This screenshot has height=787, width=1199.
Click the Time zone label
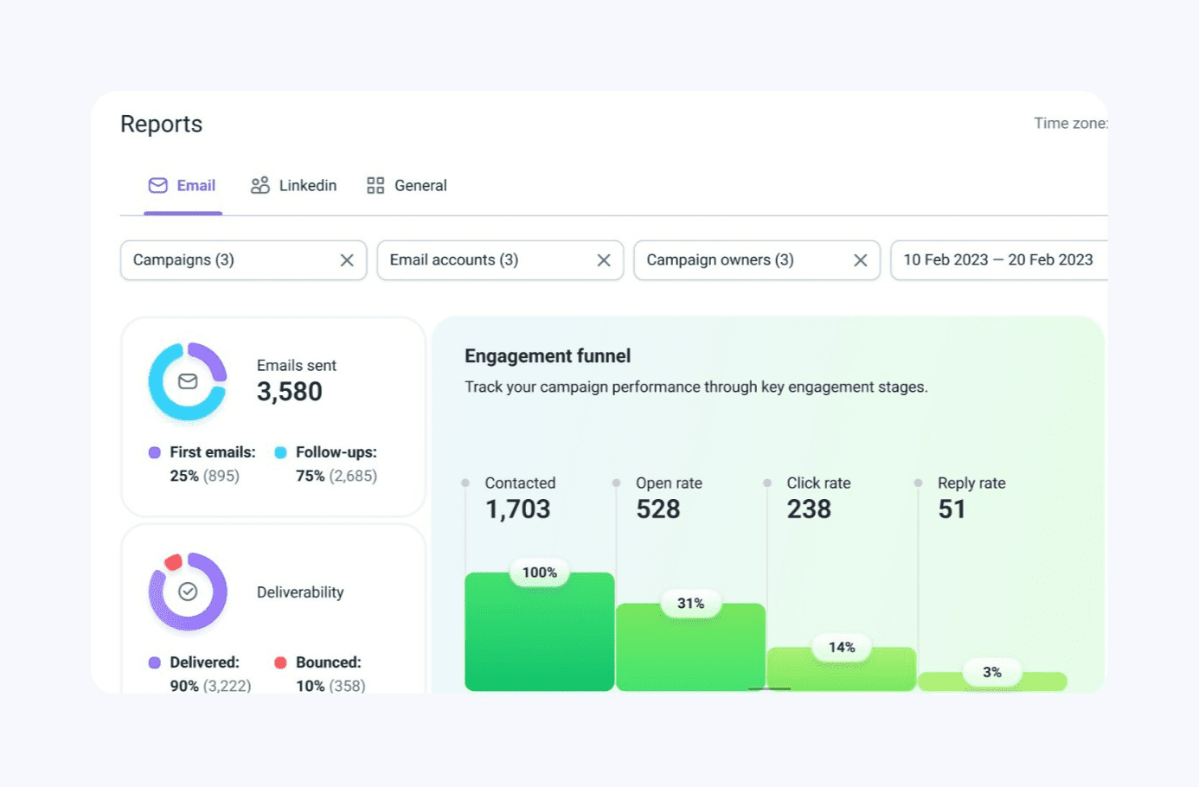[1069, 124]
